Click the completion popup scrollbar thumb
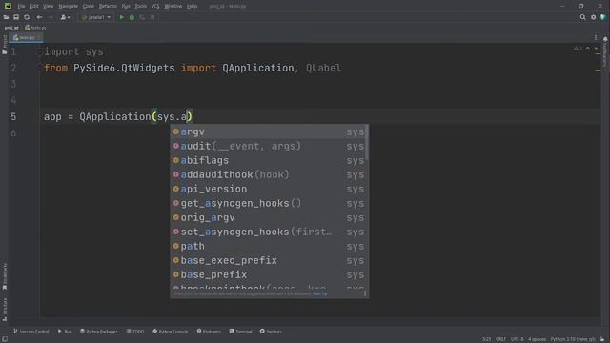 [367, 143]
